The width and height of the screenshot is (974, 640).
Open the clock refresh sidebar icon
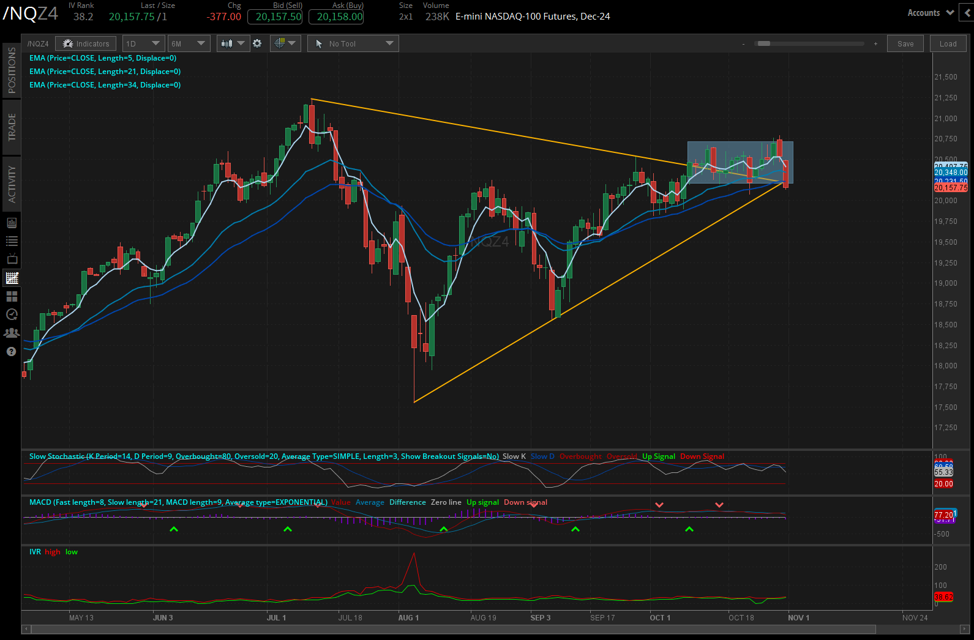(12, 314)
